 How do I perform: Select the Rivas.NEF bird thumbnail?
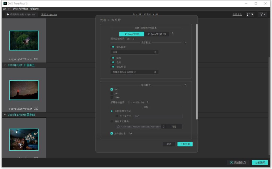click(x=24, y=40)
